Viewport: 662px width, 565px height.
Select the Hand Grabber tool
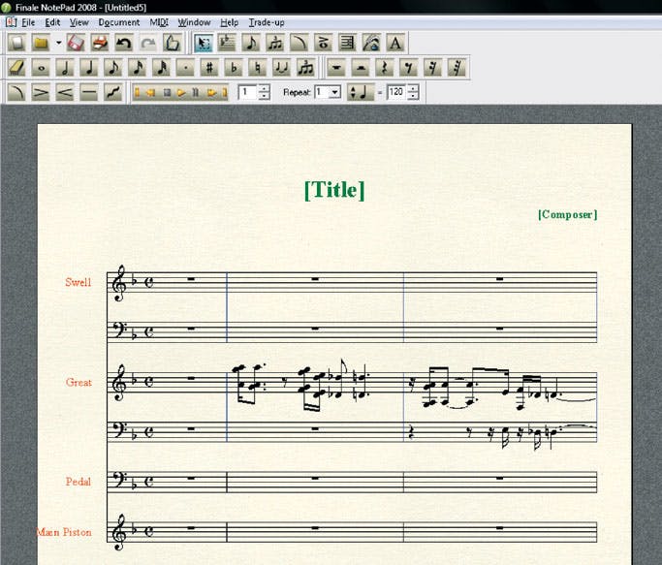pos(172,43)
